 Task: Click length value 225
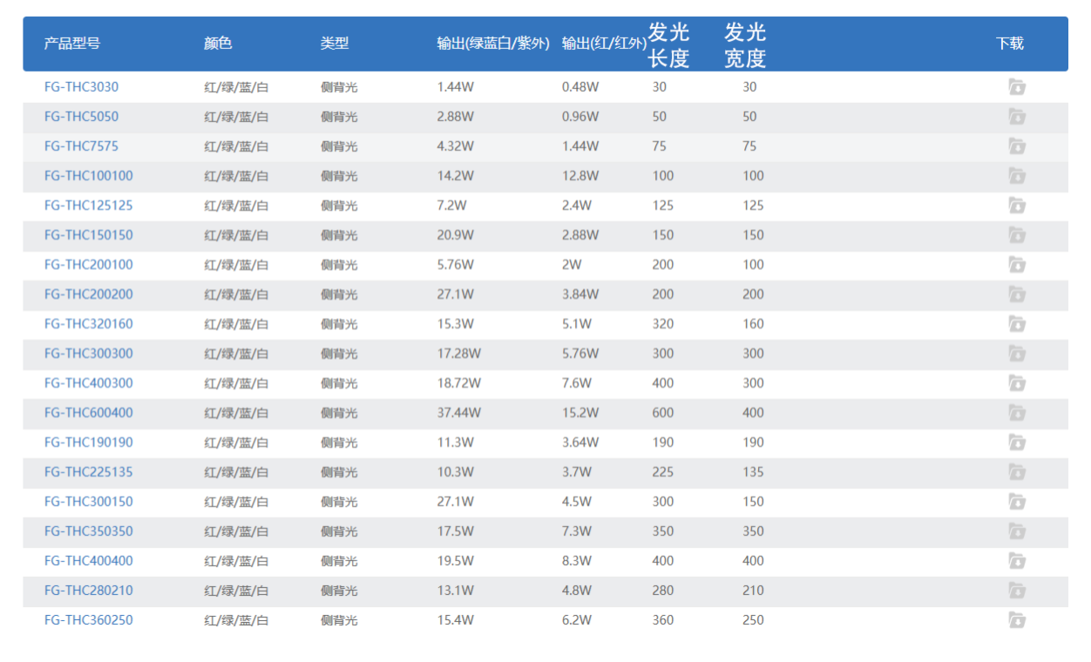coord(663,472)
